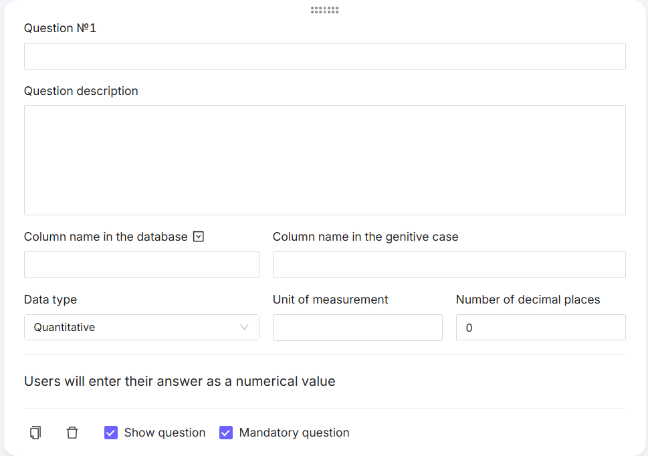Click the numerical value answer hint text
This screenshot has width=648, height=456.
click(x=179, y=381)
